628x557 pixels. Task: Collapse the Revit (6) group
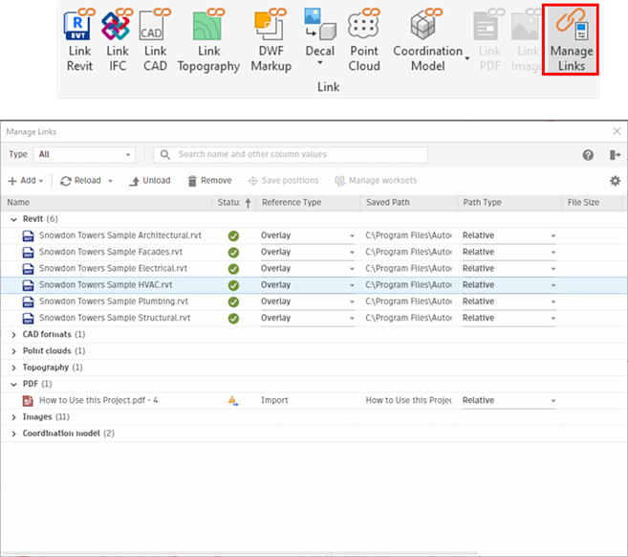click(x=14, y=219)
